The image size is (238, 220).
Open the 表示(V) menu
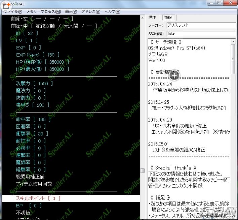click(x=71, y=11)
